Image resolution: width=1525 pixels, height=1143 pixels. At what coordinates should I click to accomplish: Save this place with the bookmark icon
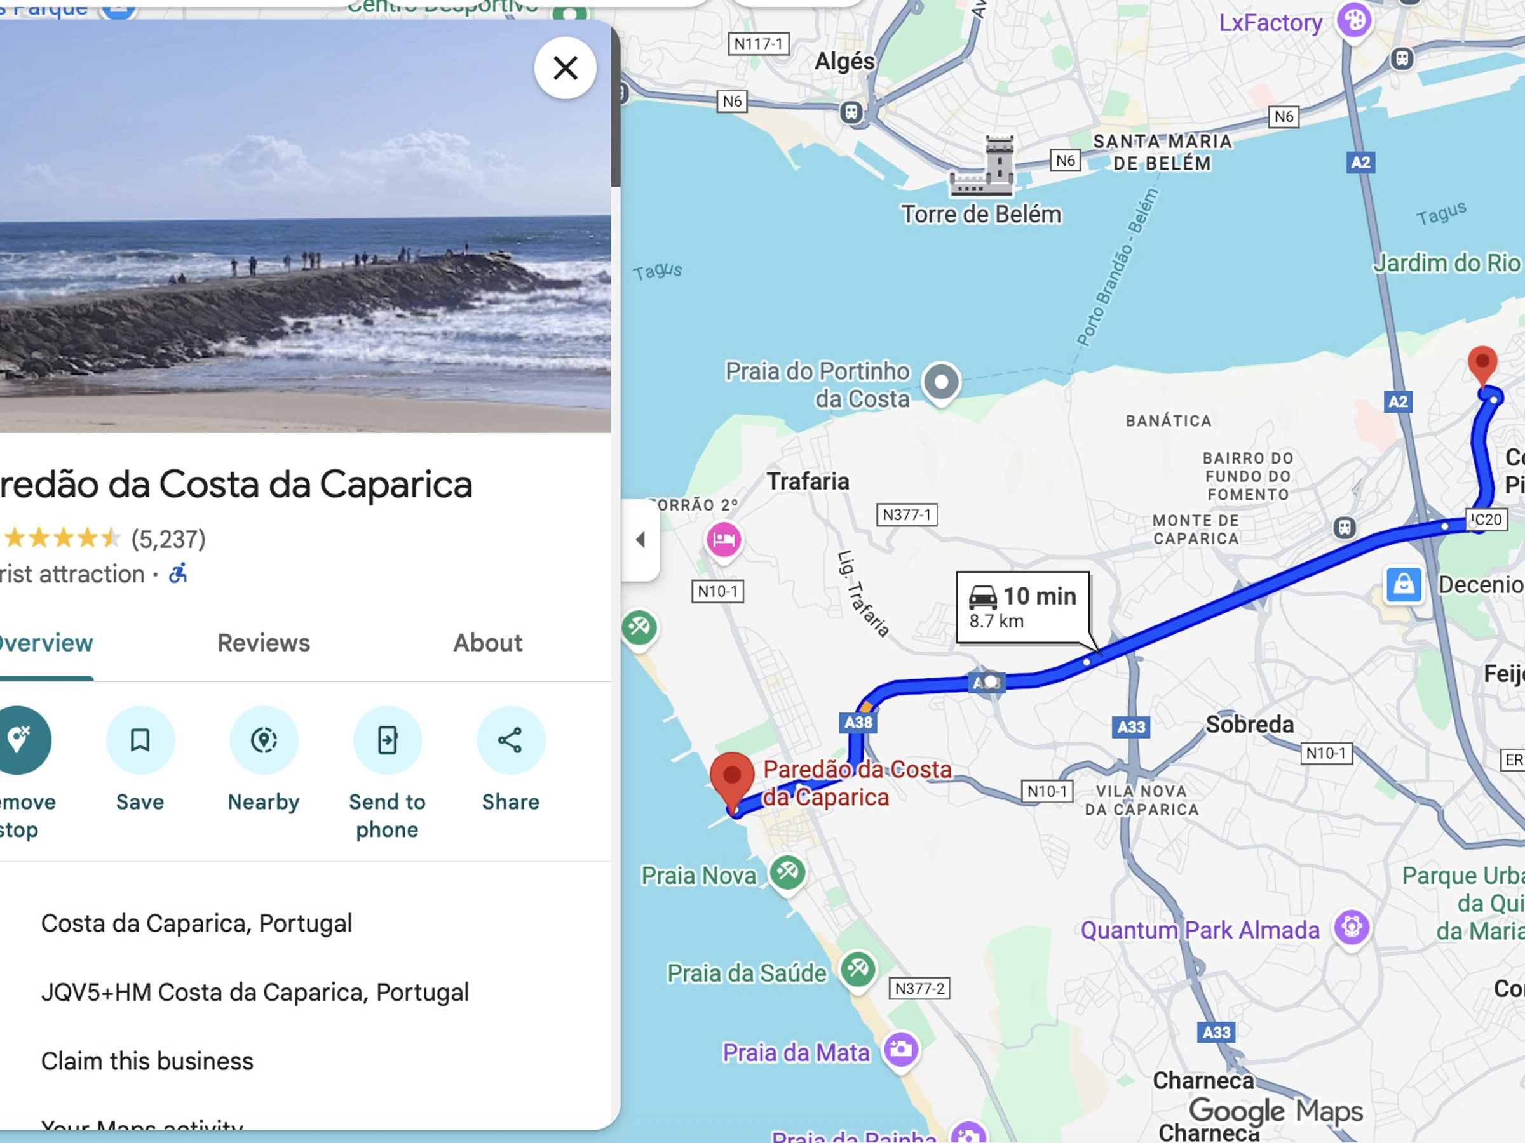point(140,740)
